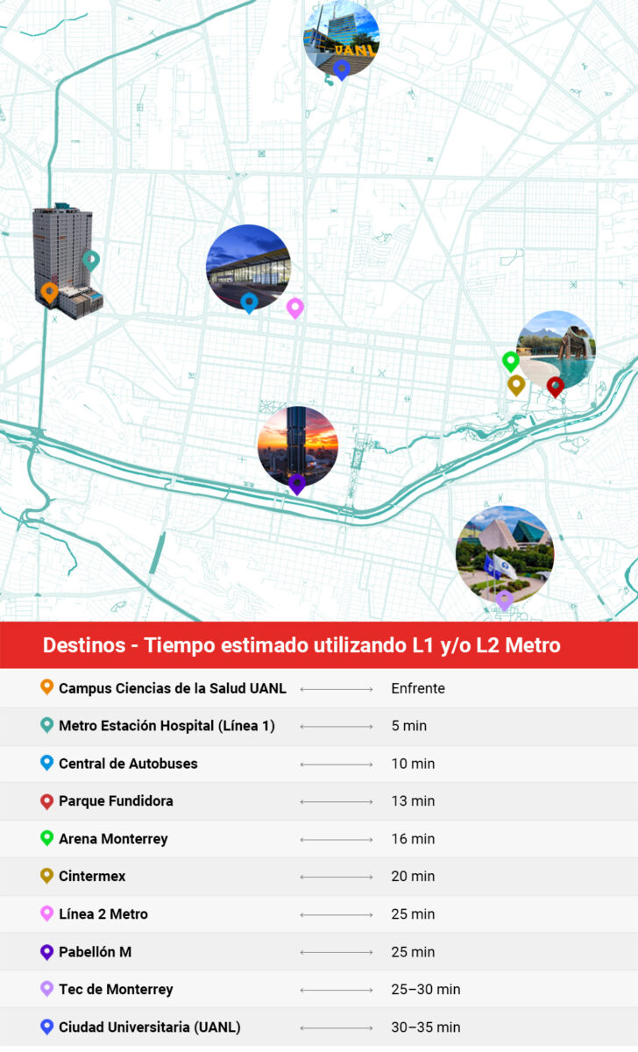Click the lavender pin under Tec photo
Viewport: 638px width, 1052px height.
(504, 600)
